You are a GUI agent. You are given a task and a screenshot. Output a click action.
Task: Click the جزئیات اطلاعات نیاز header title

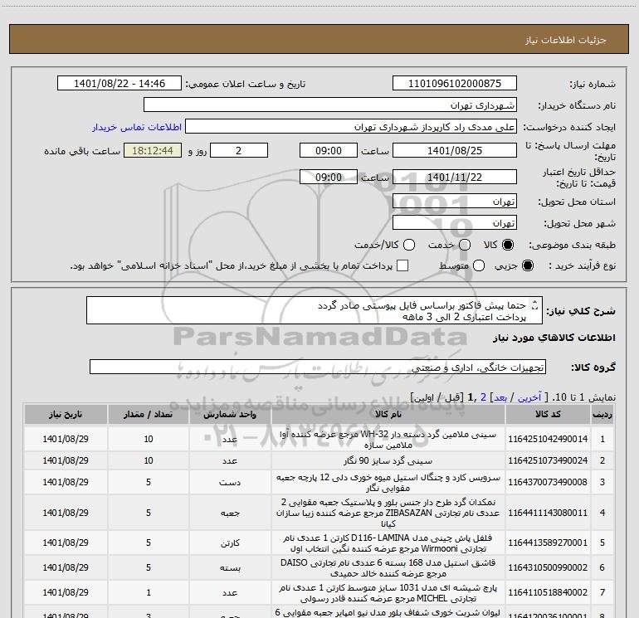point(565,40)
